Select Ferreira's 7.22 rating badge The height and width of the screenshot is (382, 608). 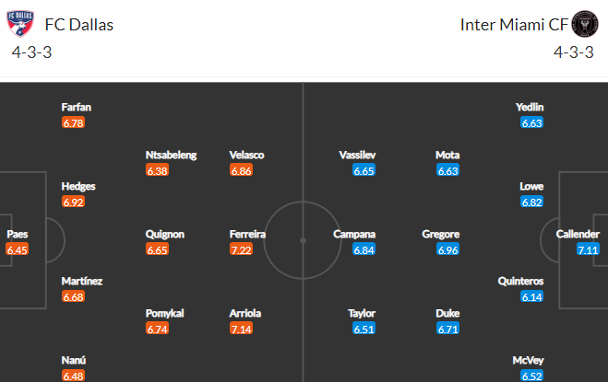point(241,249)
